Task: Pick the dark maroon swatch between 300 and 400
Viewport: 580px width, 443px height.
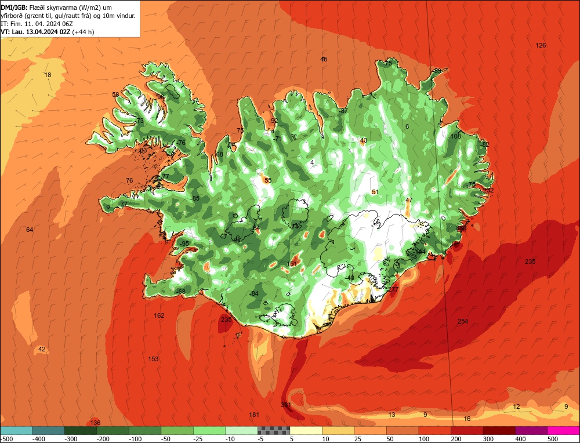Action: point(499,430)
